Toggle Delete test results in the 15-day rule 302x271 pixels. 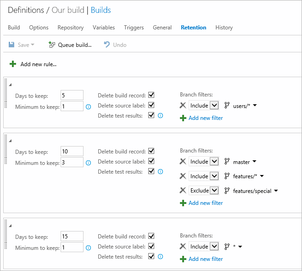151,256
